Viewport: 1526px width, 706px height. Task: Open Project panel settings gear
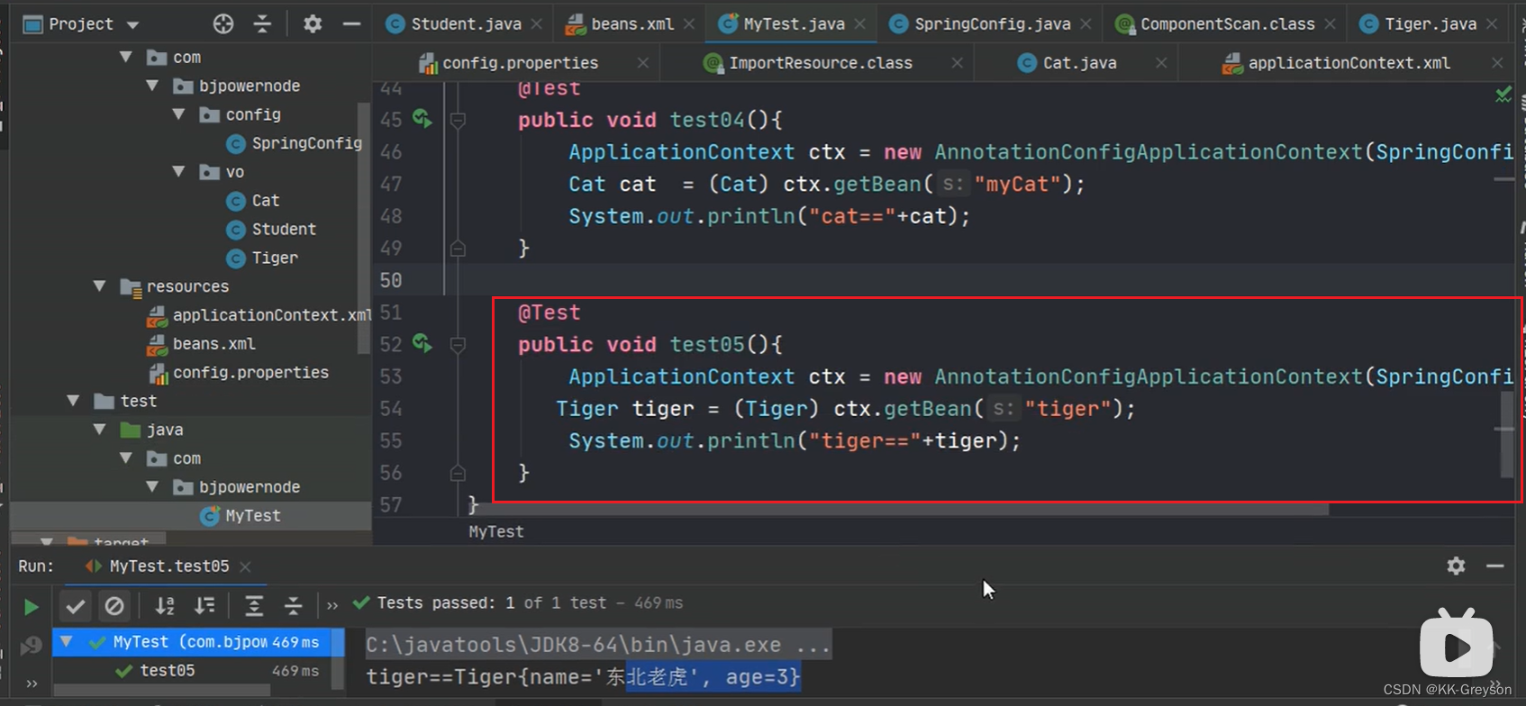click(313, 24)
